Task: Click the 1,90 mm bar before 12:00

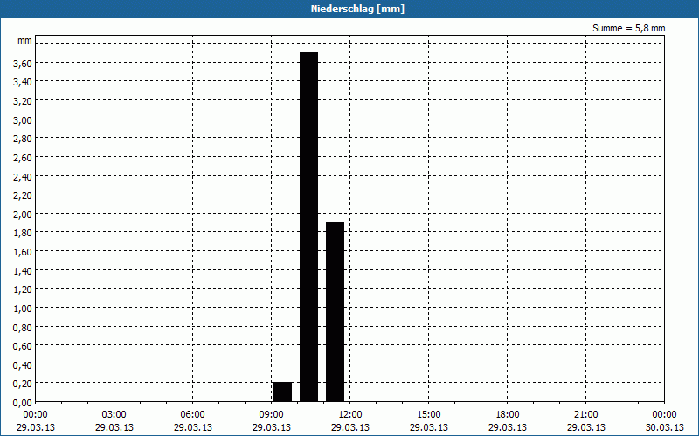Action: [336, 312]
